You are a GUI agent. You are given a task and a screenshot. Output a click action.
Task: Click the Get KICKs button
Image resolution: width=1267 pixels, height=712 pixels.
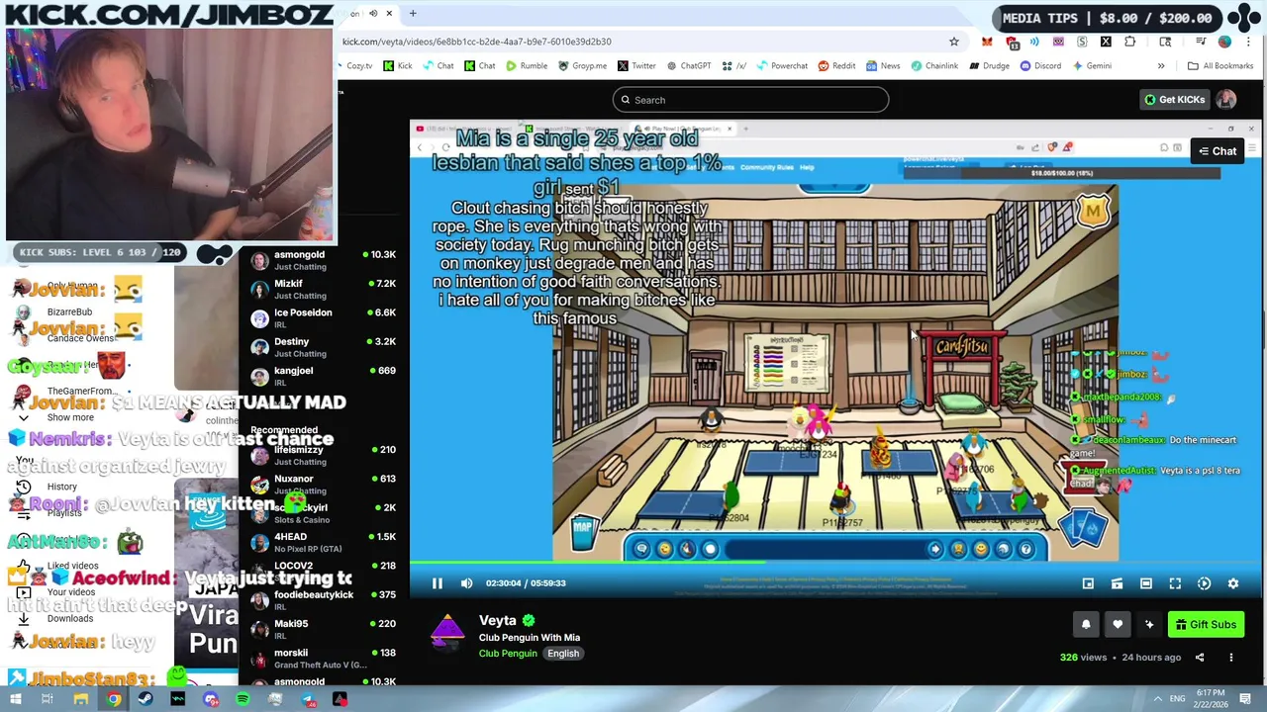(x=1174, y=100)
